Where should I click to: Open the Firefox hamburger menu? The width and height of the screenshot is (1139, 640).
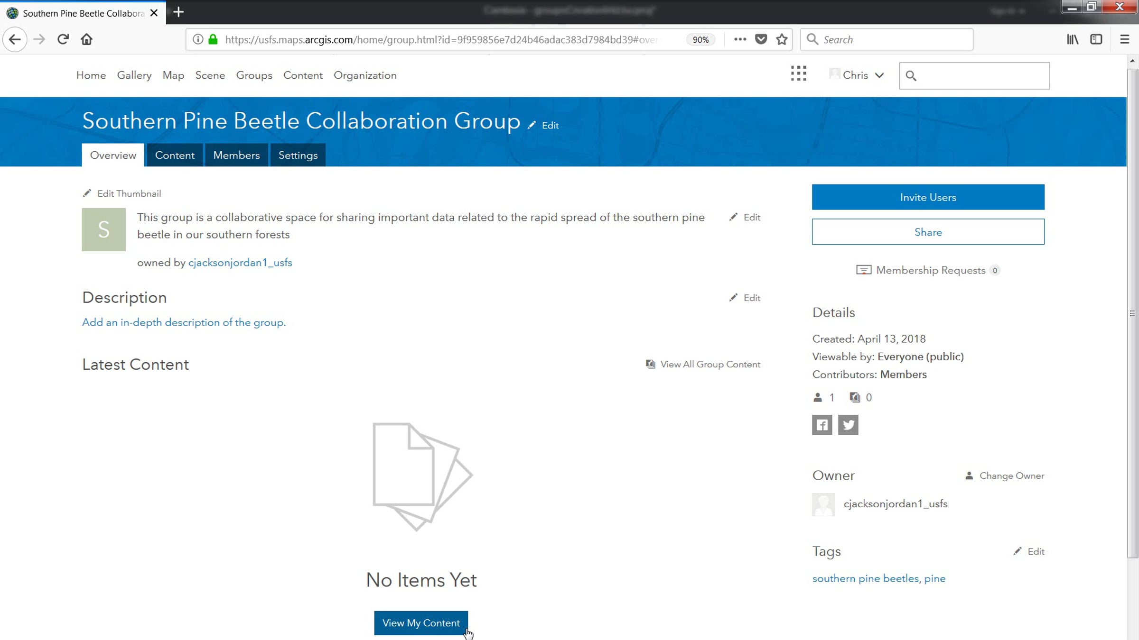tap(1124, 39)
